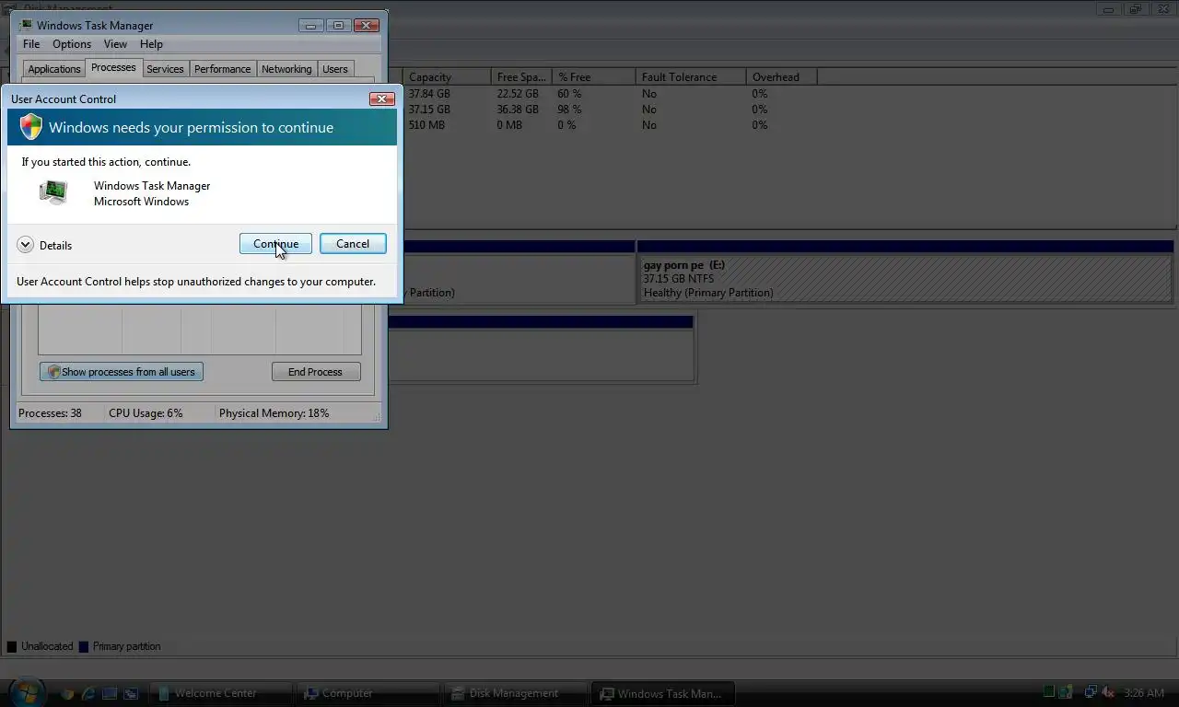Close the User Account Control dialog
This screenshot has width=1179, height=707.
[x=382, y=99]
